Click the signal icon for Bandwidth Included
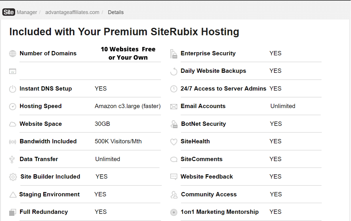Image resolution: width=351 pixels, height=221 pixels. pos(13,142)
